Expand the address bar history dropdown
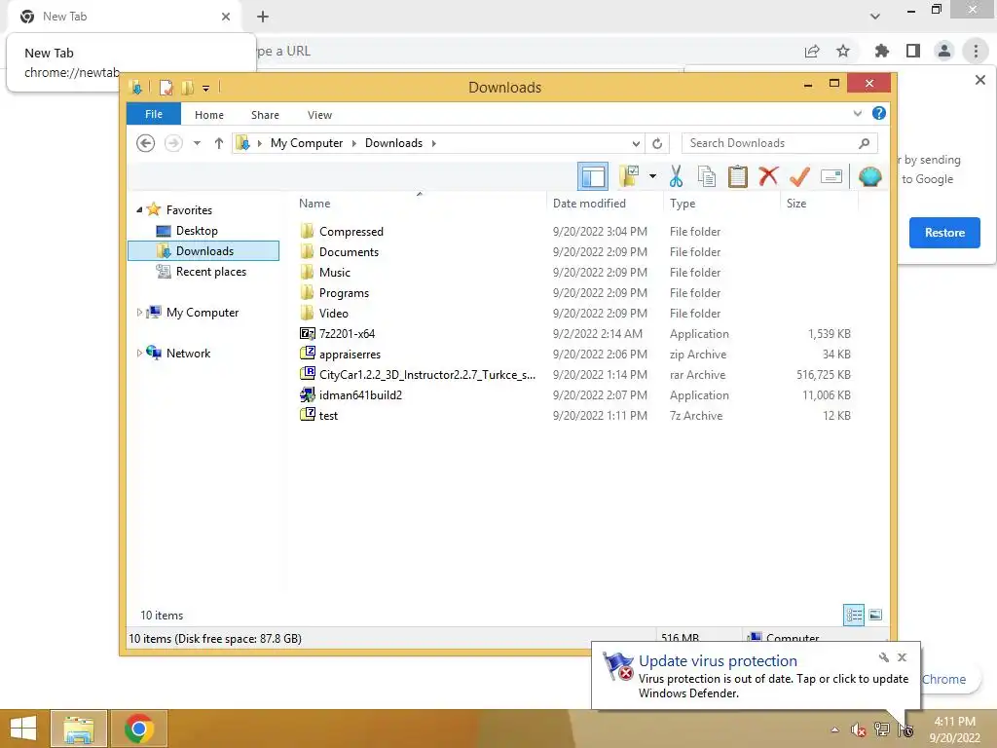Viewport: 997px width, 748px height. coord(636,144)
